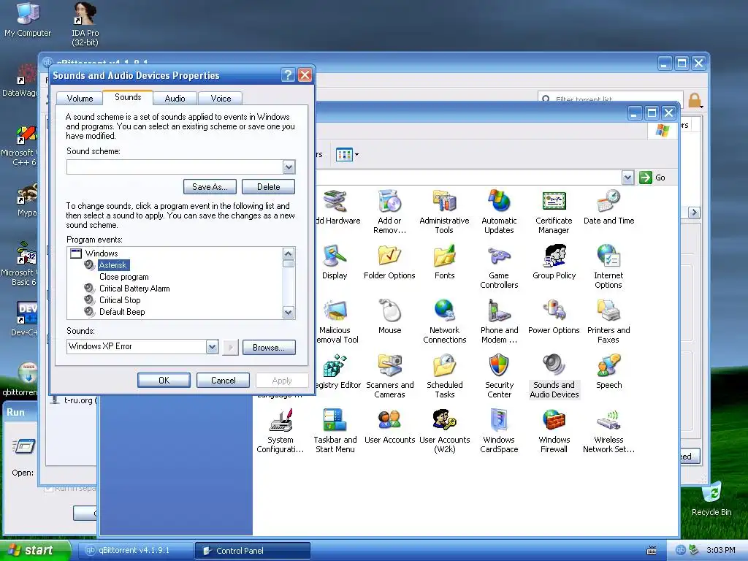Open Add or Remove Programs icon

(389, 211)
